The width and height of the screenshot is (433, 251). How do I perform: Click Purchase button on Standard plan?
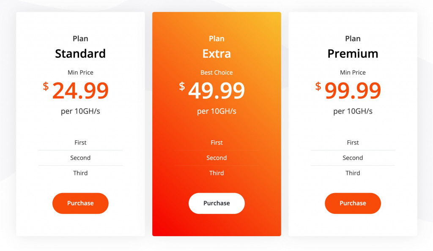pos(80,203)
